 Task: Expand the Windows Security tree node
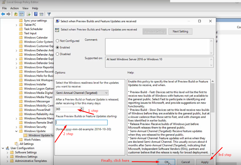16,127
